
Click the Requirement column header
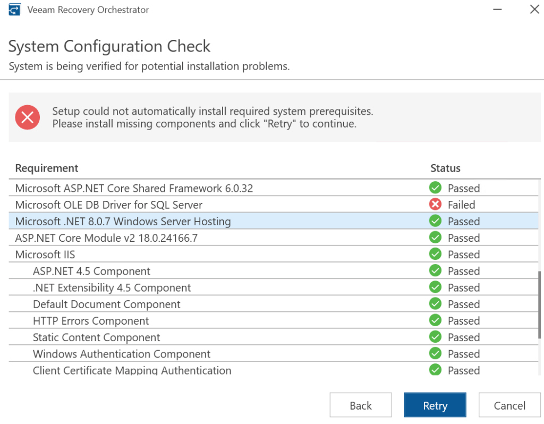[x=47, y=168]
